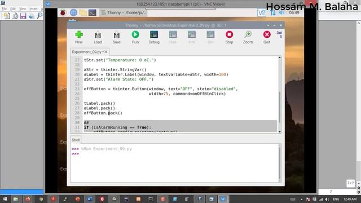Click the Step Over debug icon
361x203 pixels.
pyautogui.click(x=173, y=37)
